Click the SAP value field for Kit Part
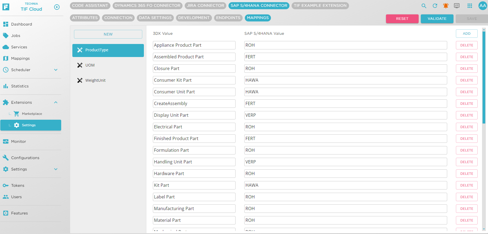The height and width of the screenshot is (234, 488). point(345,185)
